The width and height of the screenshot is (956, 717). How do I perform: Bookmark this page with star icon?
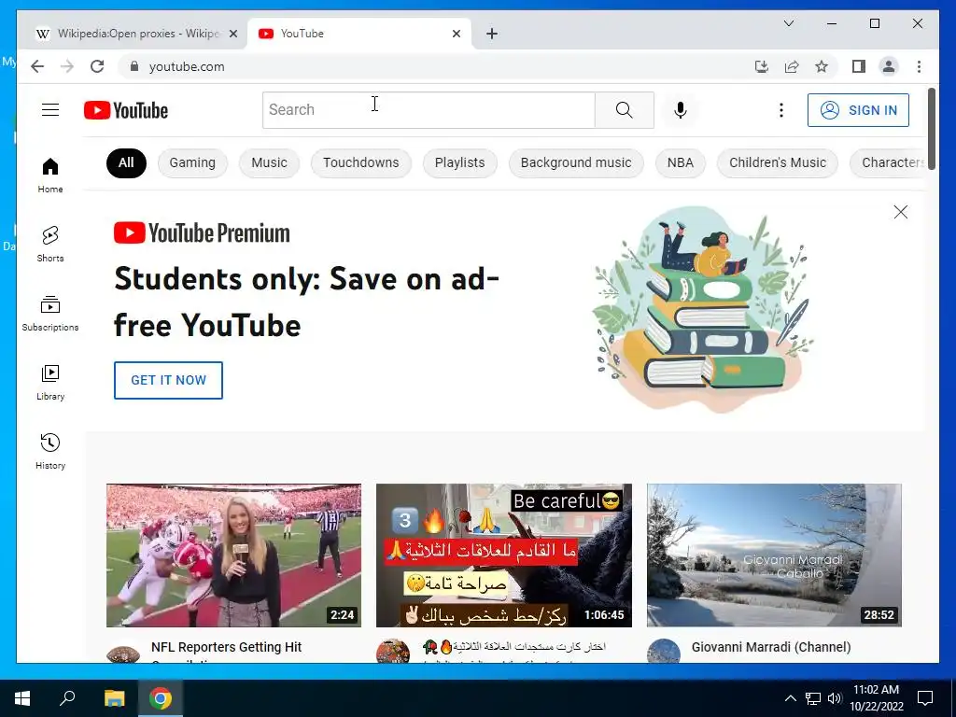coord(822,66)
